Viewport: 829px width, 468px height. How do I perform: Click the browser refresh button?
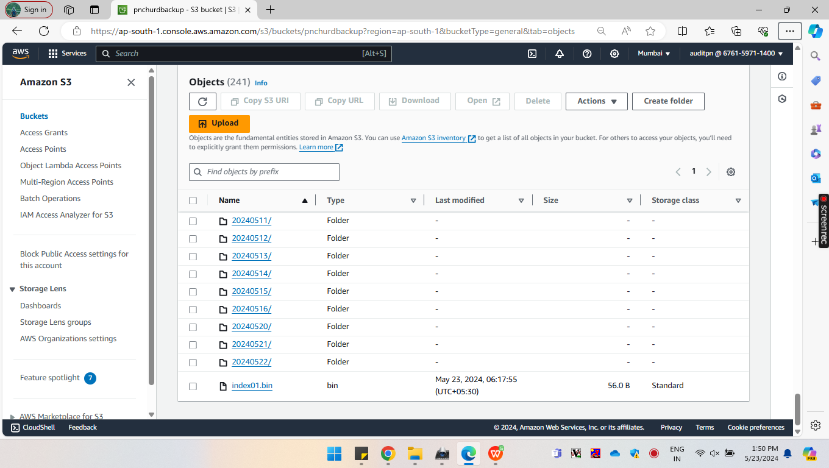[44, 31]
